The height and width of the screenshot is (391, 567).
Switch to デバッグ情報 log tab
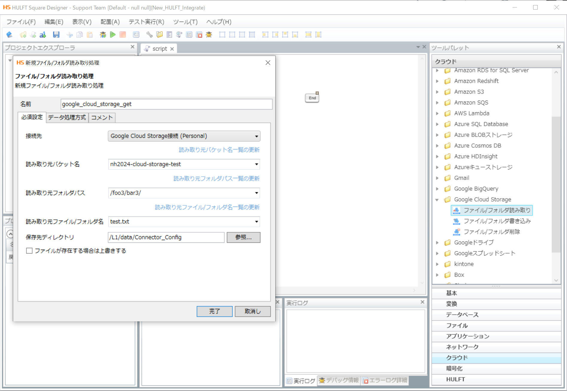[339, 380]
